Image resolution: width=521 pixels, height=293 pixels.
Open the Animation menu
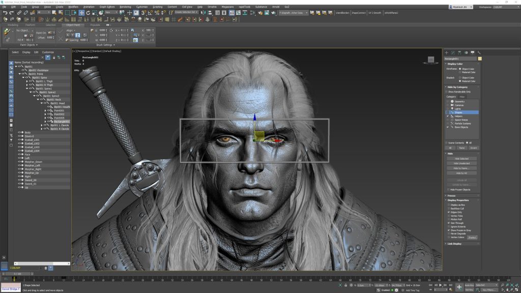tap(89, 7)
